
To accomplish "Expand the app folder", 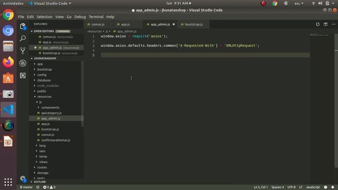I will 40,64.
